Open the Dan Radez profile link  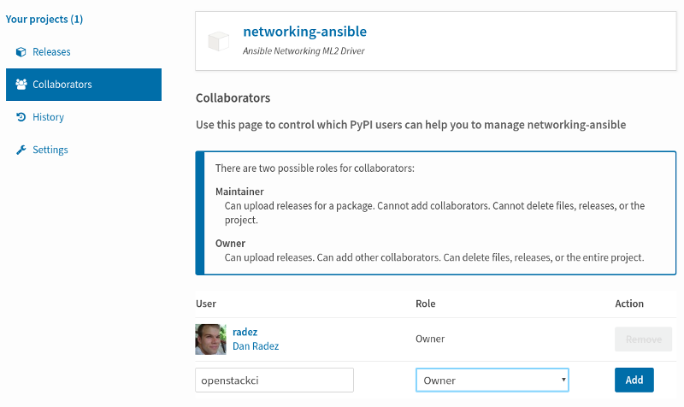(x=256, y=346)
